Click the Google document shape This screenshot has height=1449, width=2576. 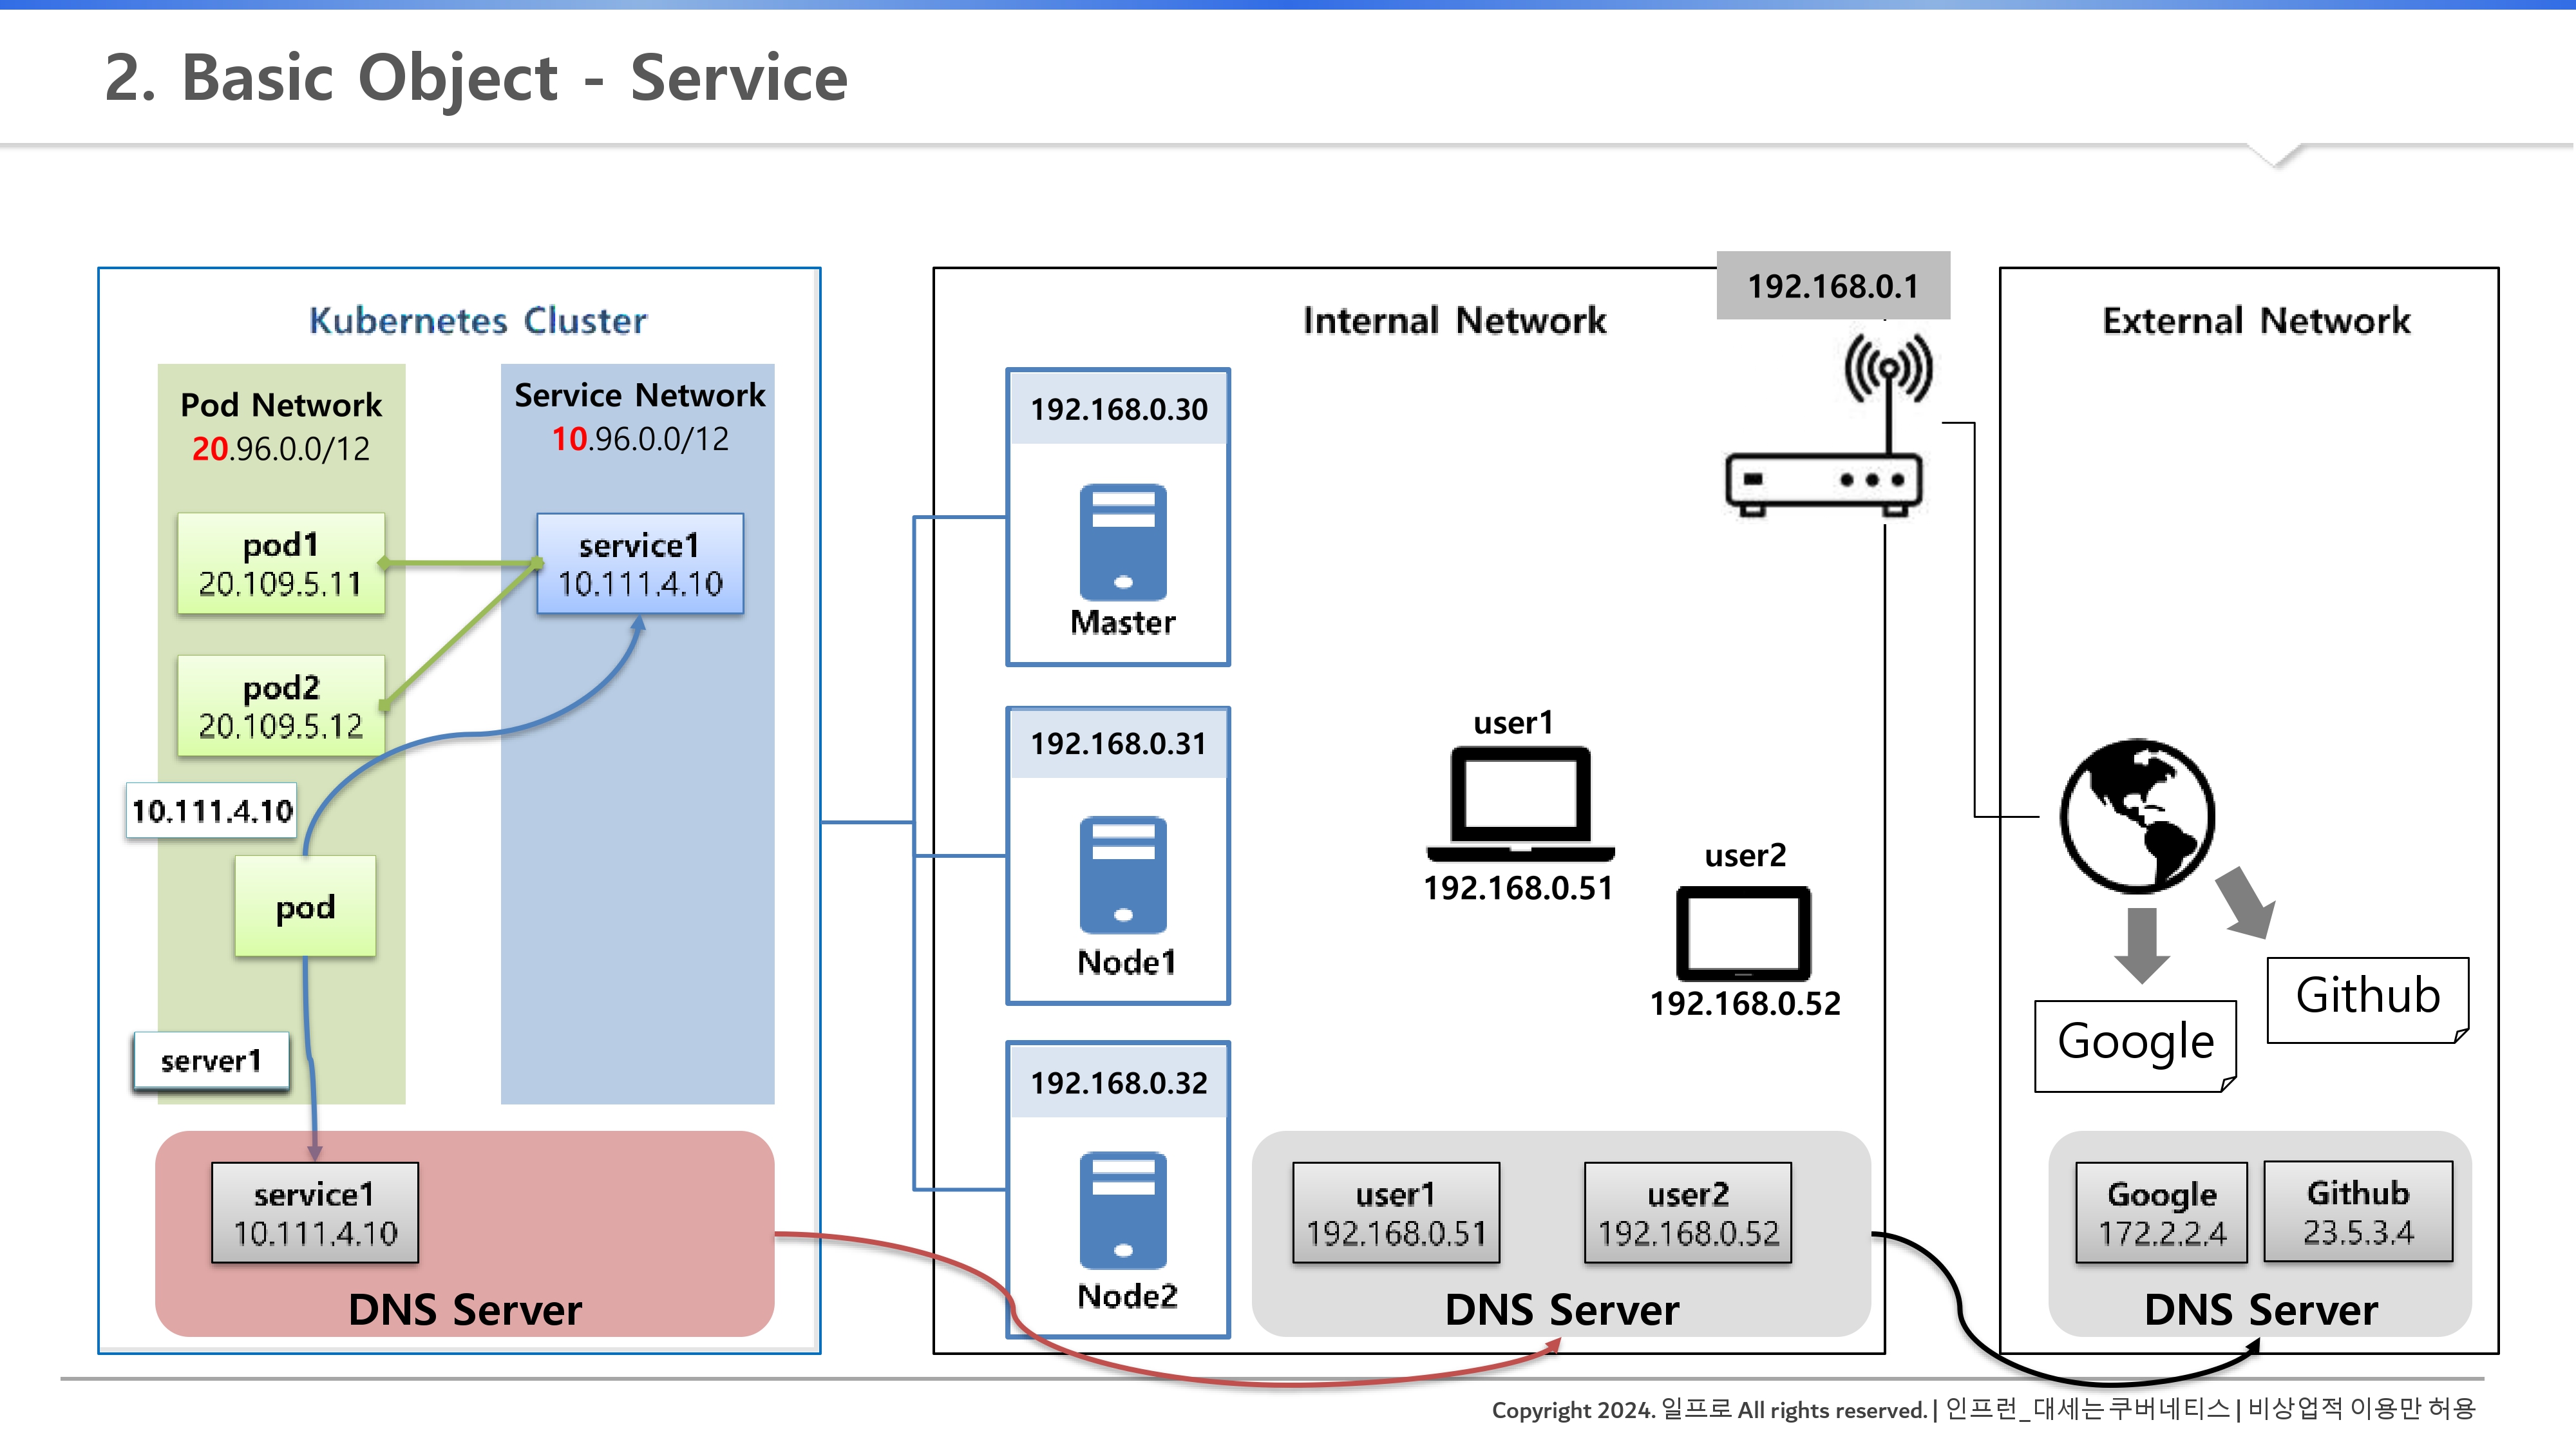(x=2135, y=1044)
